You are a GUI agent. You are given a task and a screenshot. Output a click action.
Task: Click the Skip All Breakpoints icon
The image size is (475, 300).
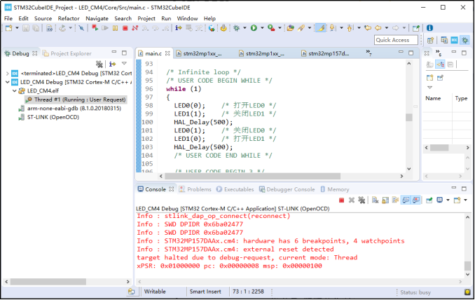click(x=81, y=28)
